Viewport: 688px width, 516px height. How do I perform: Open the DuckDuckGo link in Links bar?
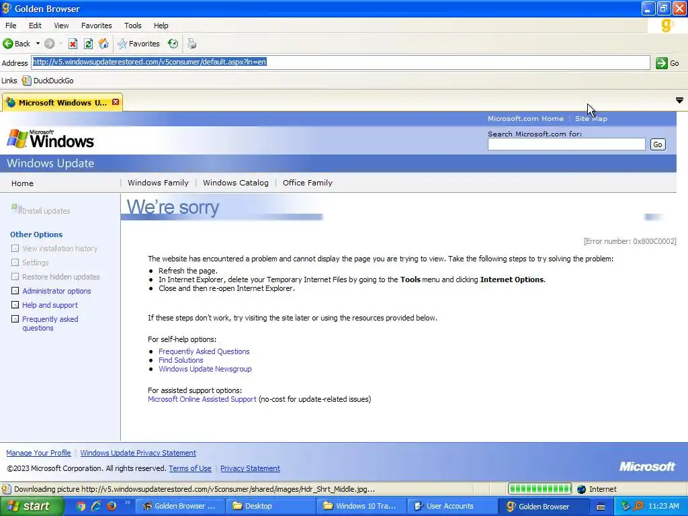coord(48,81)
